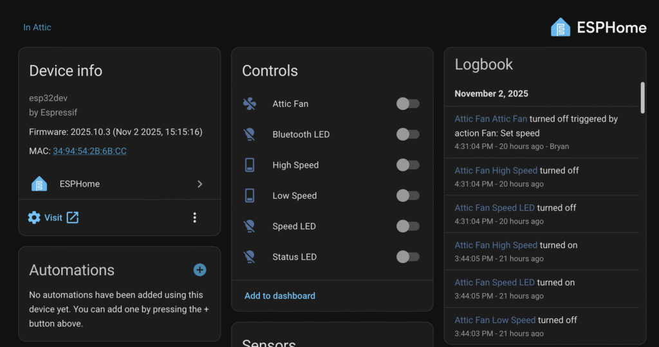Visit the device web page
The image size is (659, 347).
[53, 218]
